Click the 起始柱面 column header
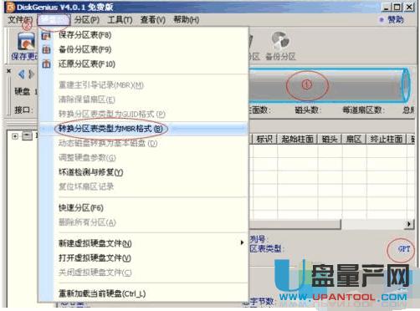Image resolution: width=420 pixels, height=311 pixels. tap(297, 139)
